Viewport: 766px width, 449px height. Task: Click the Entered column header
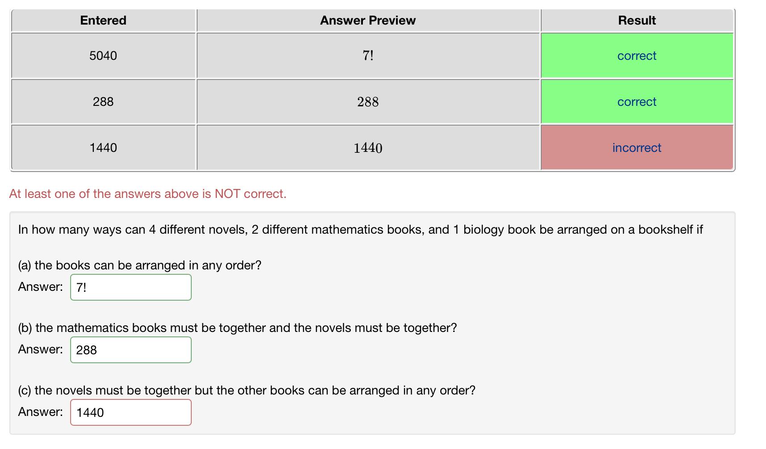point(103,20)
